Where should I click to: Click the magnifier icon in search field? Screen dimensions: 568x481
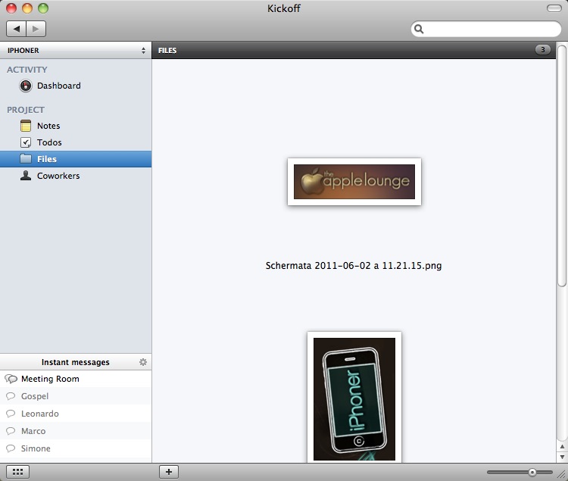(x=419, y=29)
